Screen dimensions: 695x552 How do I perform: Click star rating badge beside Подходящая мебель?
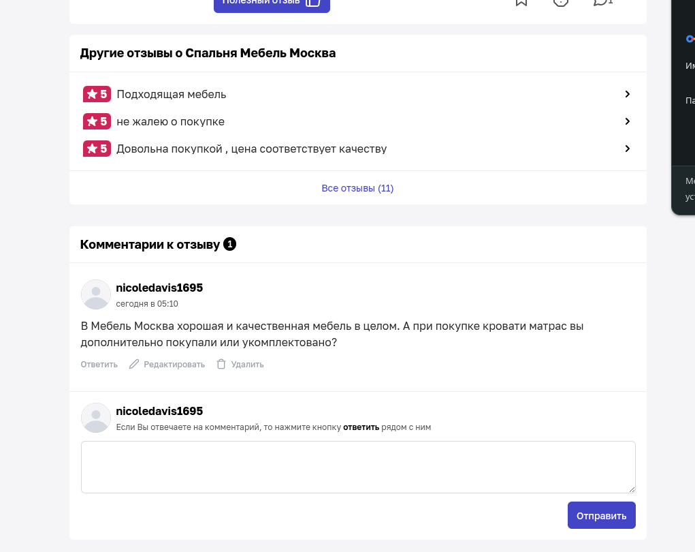[x=97, y=94]
